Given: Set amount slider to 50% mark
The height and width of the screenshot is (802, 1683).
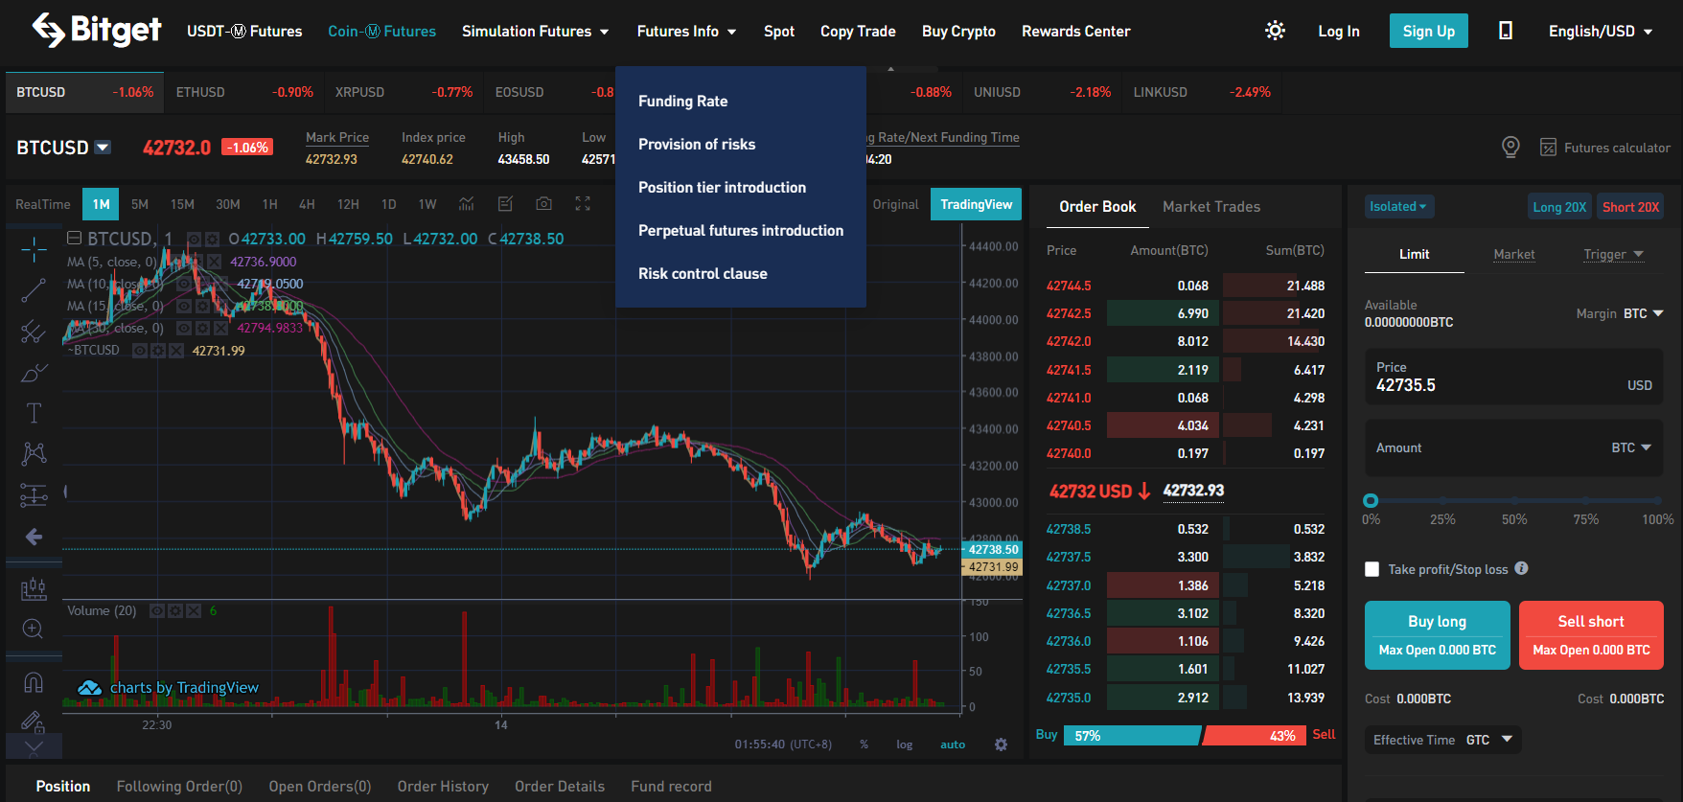Looking at the screenshot, I should coord(1514,500).
